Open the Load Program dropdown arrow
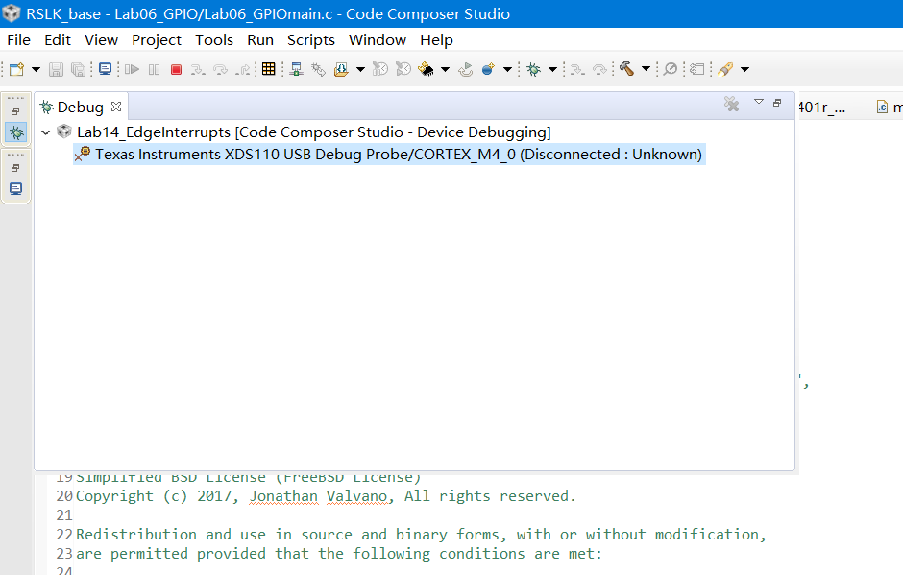 click(360, 70)
